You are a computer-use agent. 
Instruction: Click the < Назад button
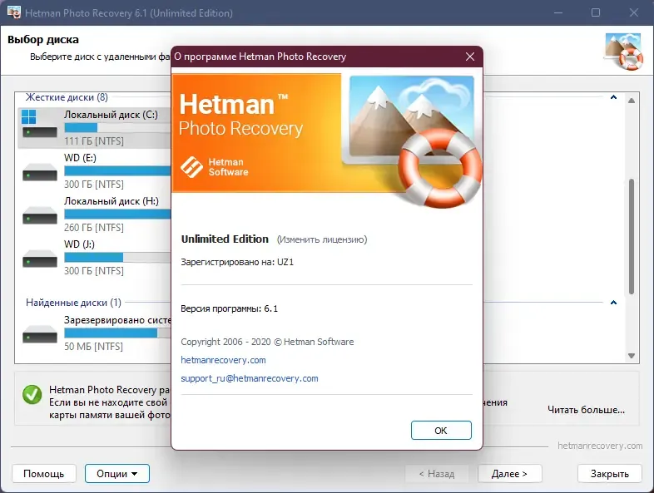[x=437, y=473]
